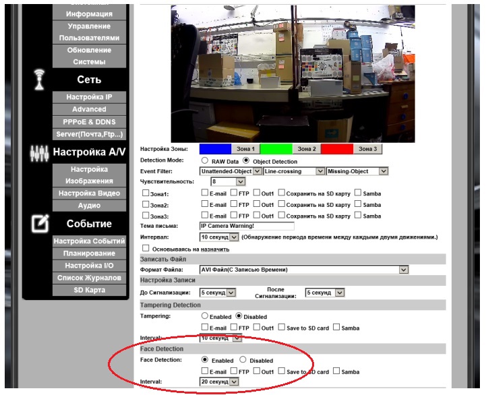Open the Планирование page

coord(89,253)
